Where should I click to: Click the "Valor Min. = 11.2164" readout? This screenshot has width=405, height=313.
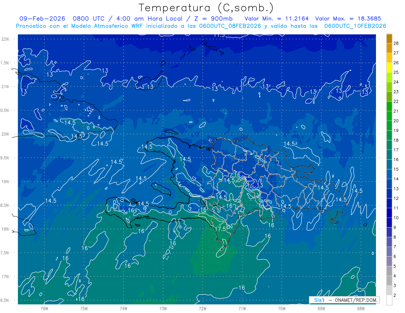tap(277, 19)
